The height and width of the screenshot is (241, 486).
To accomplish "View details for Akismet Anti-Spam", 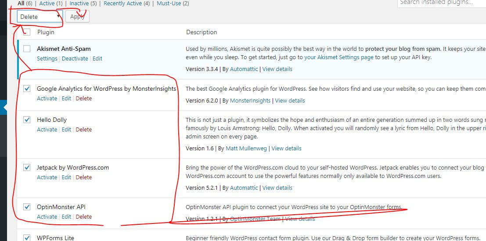I will [277, 69].
